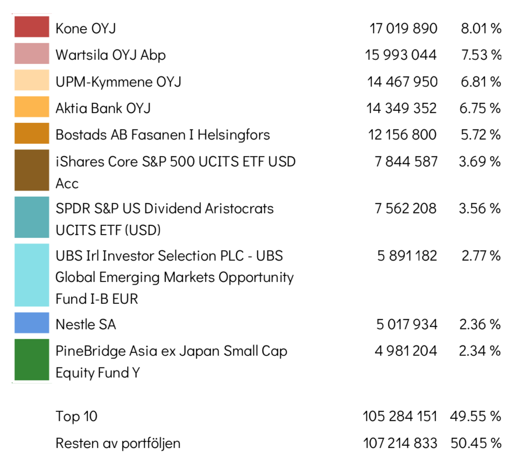This screenshot has width=528, height=475.
Task: Select the amount 7 562 208
Action: [406, 208]
